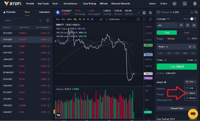Image resolution: width=200 pixels, height=121 pixels.
Task: Click the 40x leverage input field
Action: click(167, 25)
